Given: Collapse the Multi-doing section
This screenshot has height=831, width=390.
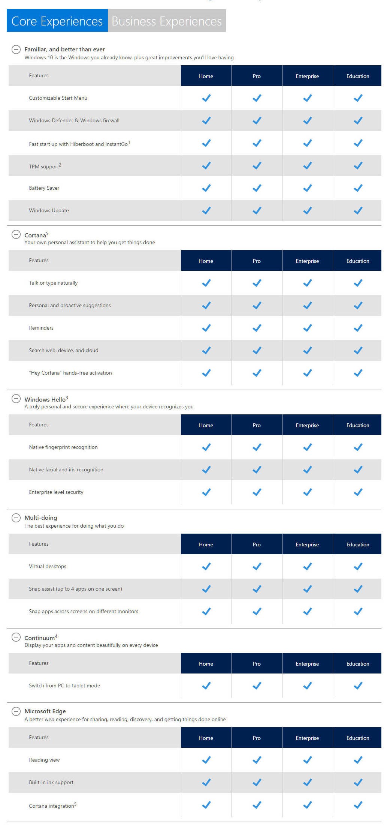Looking at the screenshot, I should pyautogui.click(x=16, y=517).
